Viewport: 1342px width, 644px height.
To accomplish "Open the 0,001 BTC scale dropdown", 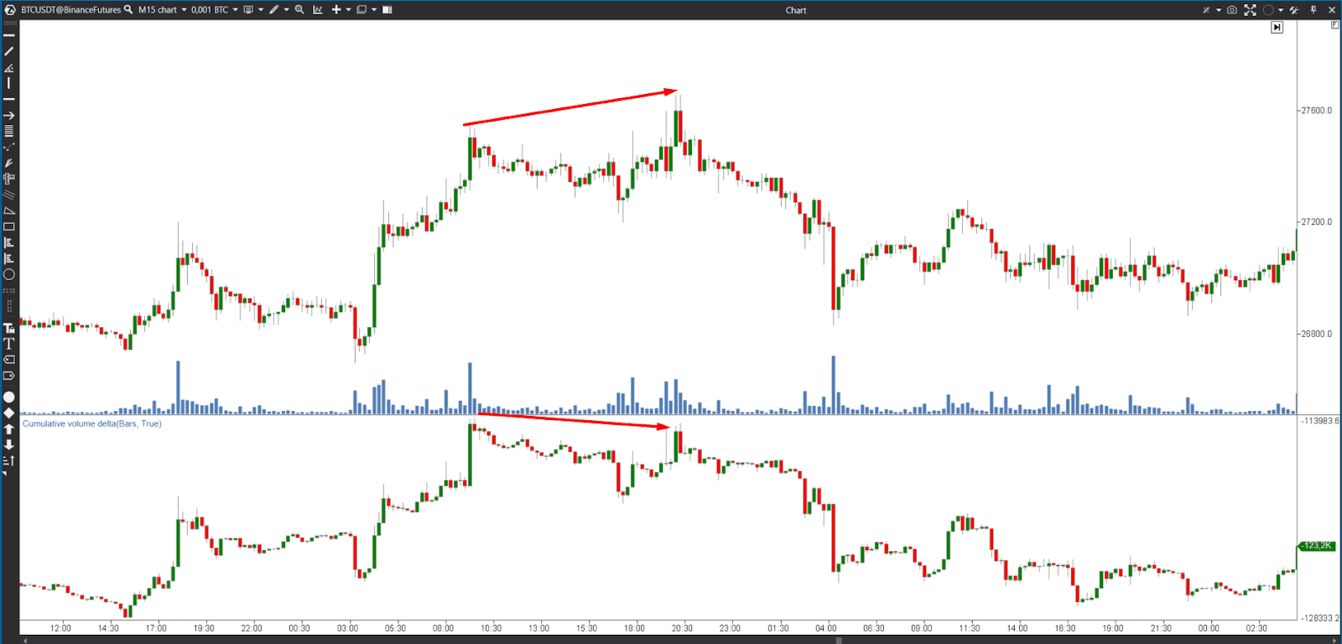I will [x=215, y=10].
